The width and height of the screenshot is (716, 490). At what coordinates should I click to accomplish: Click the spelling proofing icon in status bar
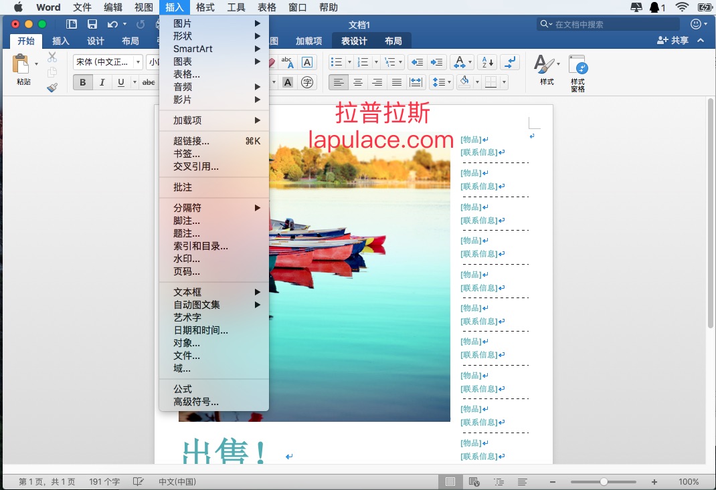coord(139,481)
